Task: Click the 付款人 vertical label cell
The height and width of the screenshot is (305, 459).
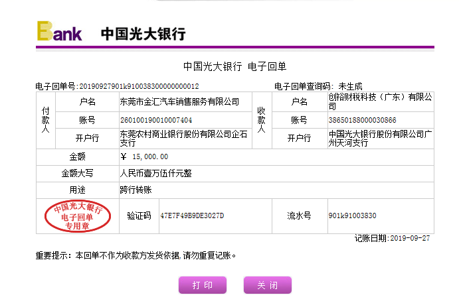Action: [x=46, y=121]
